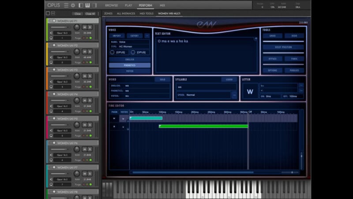Open the Speed options next to Normal
This screenshot has height=199, width=353.
(234, 95)
